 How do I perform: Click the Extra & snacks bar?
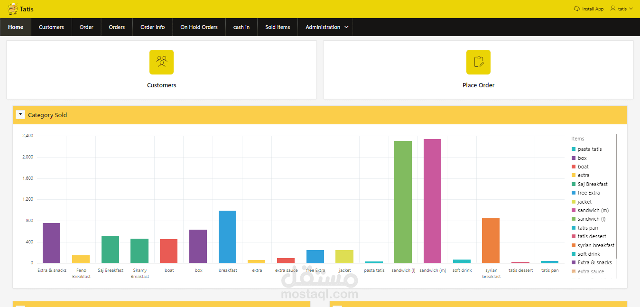coord(51,243)
